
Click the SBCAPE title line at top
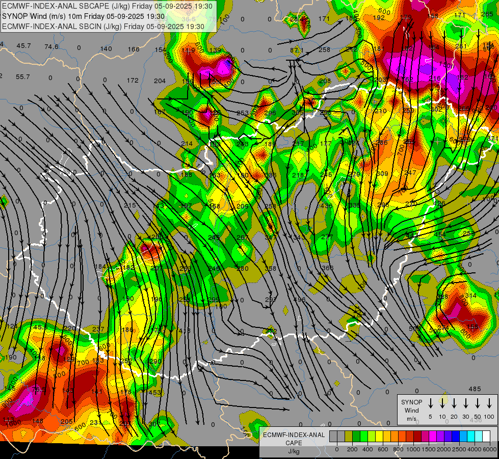(107, 6)
